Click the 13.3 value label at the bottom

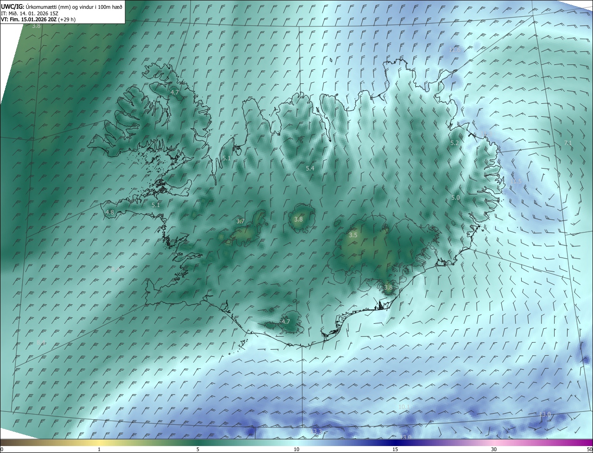tap(316, 432)
